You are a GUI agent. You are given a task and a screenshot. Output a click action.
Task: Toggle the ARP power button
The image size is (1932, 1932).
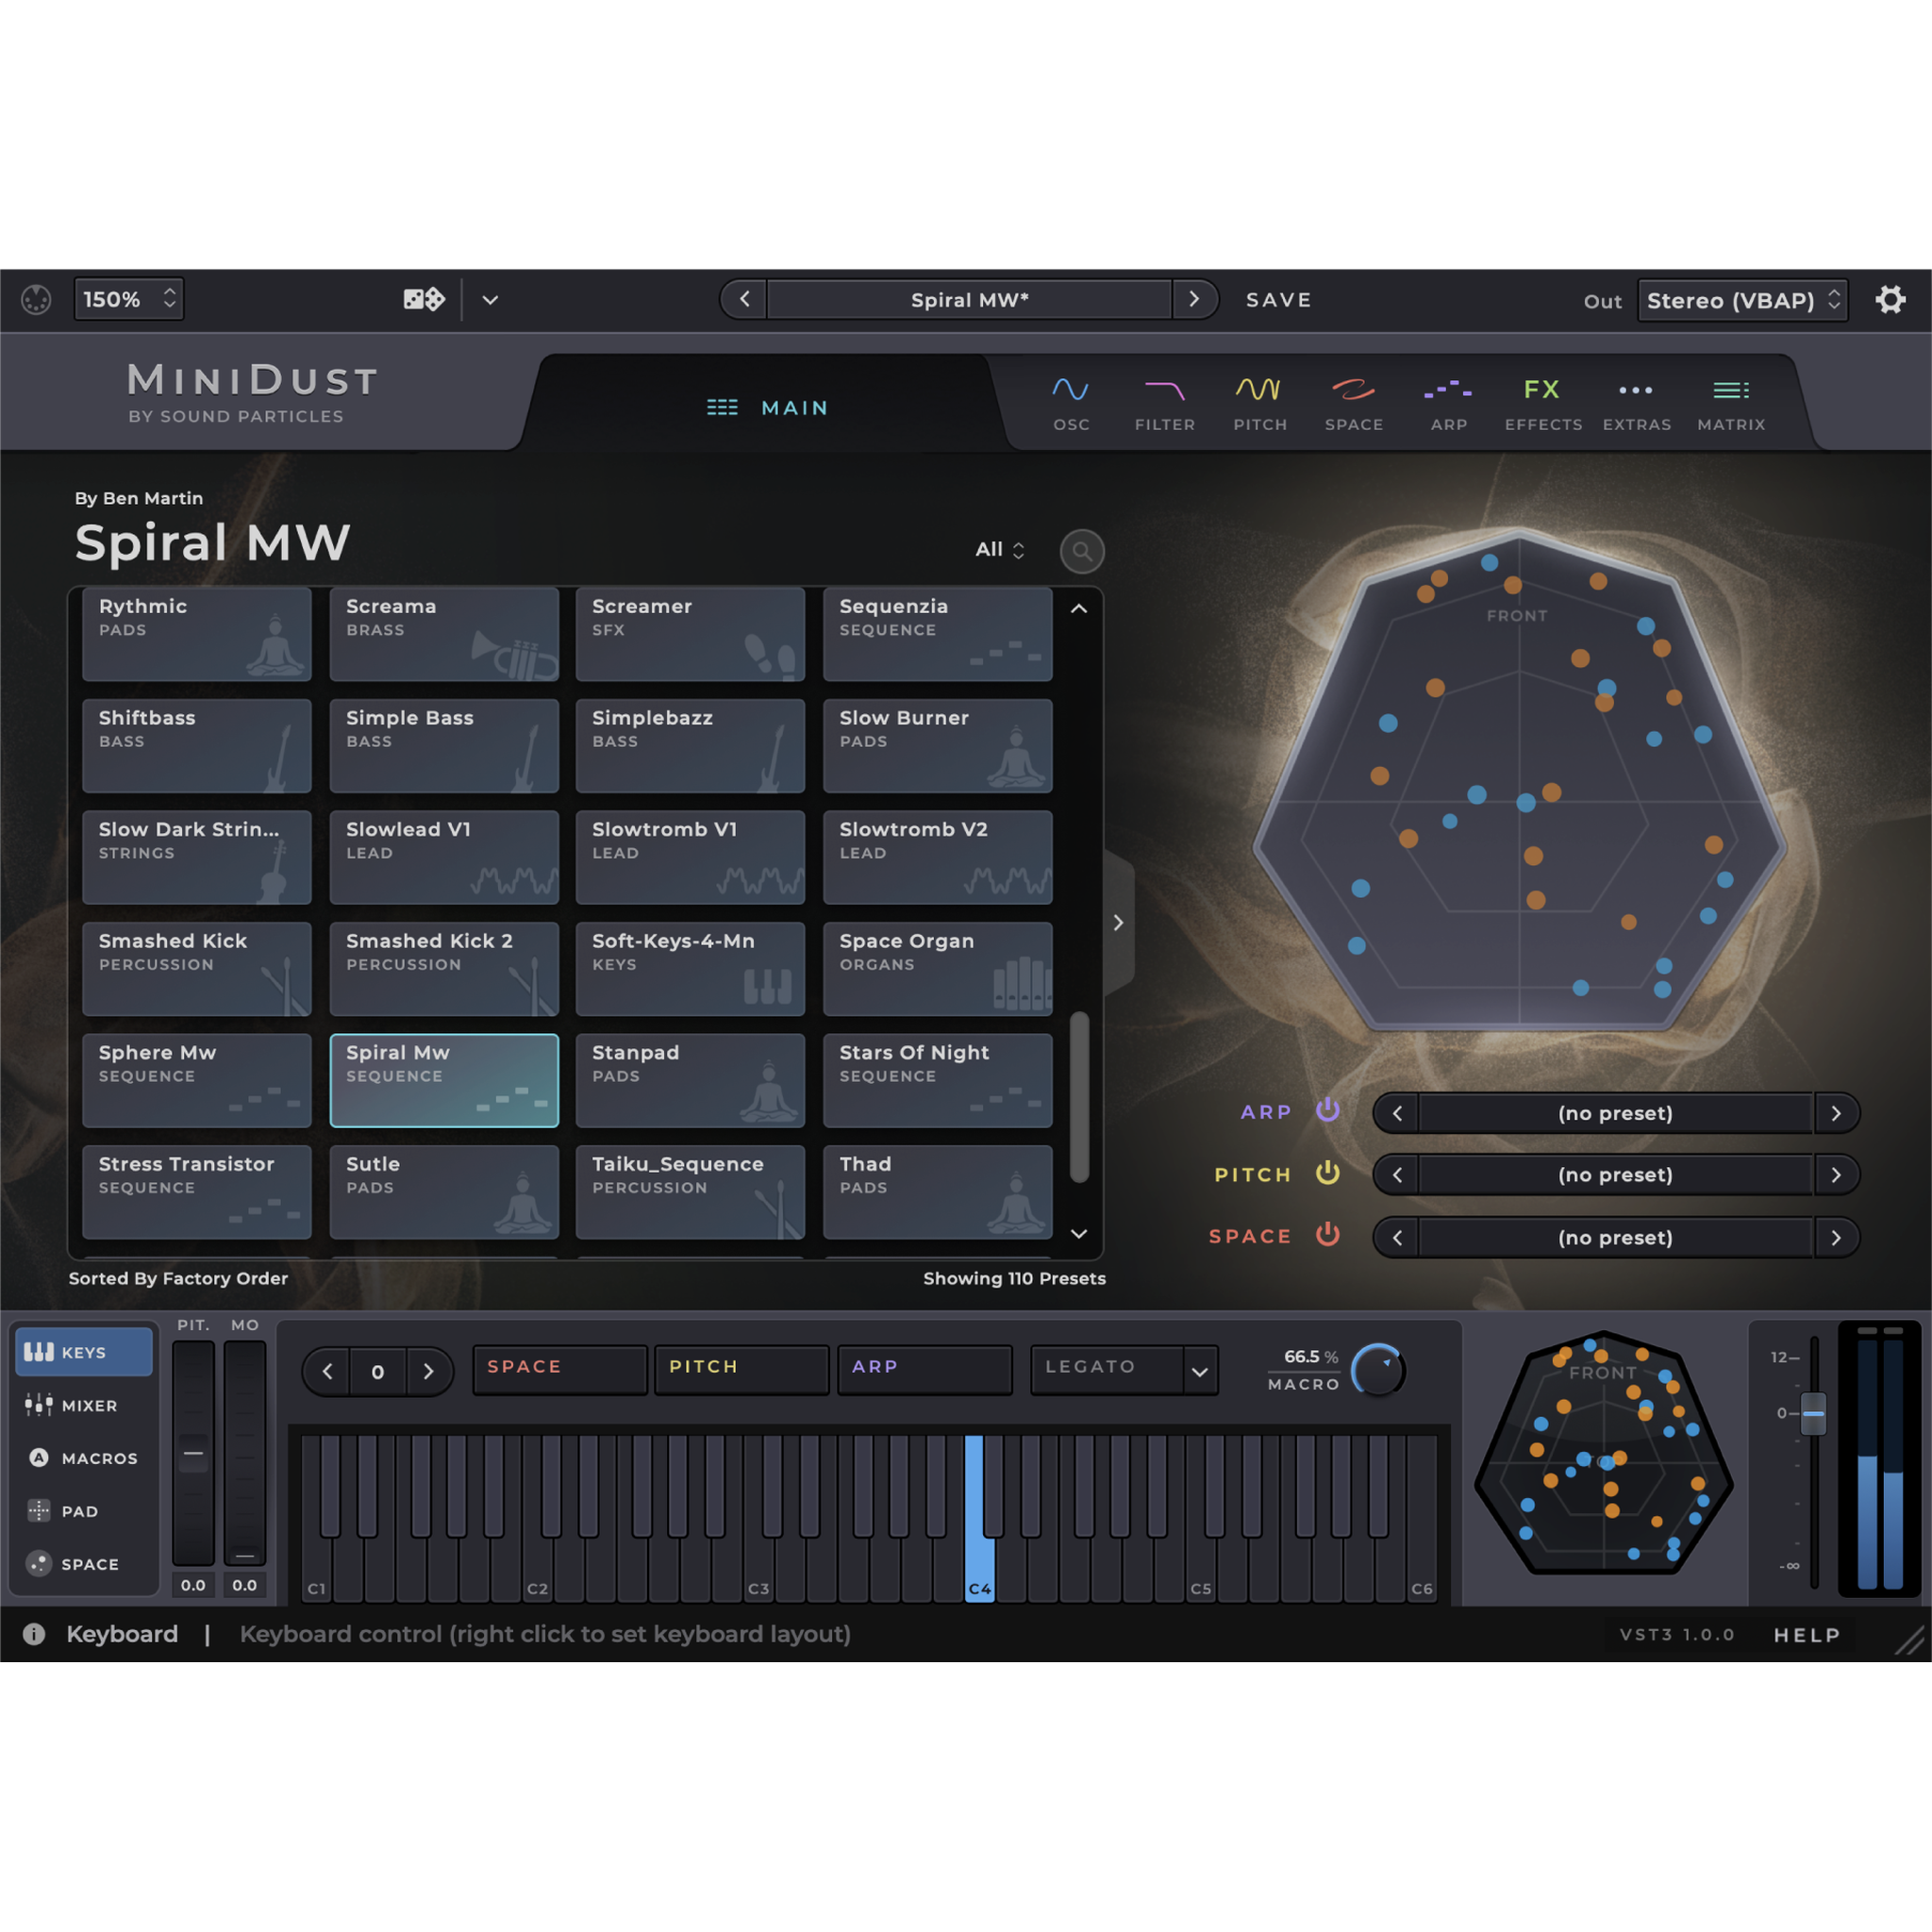pos(1328,1110)
